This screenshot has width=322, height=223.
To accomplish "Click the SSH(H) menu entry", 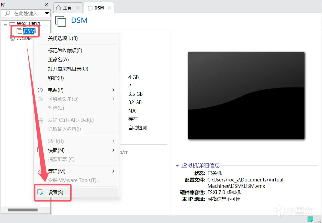I will pyautogui.click(x=77, y=141).
